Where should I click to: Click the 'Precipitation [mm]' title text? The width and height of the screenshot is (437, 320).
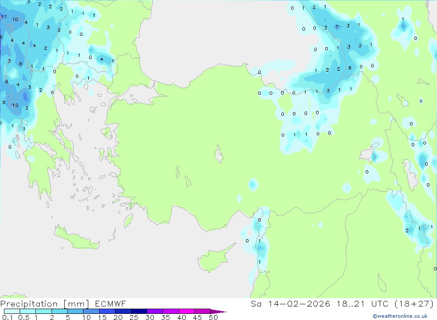click(x=45, y=304)
